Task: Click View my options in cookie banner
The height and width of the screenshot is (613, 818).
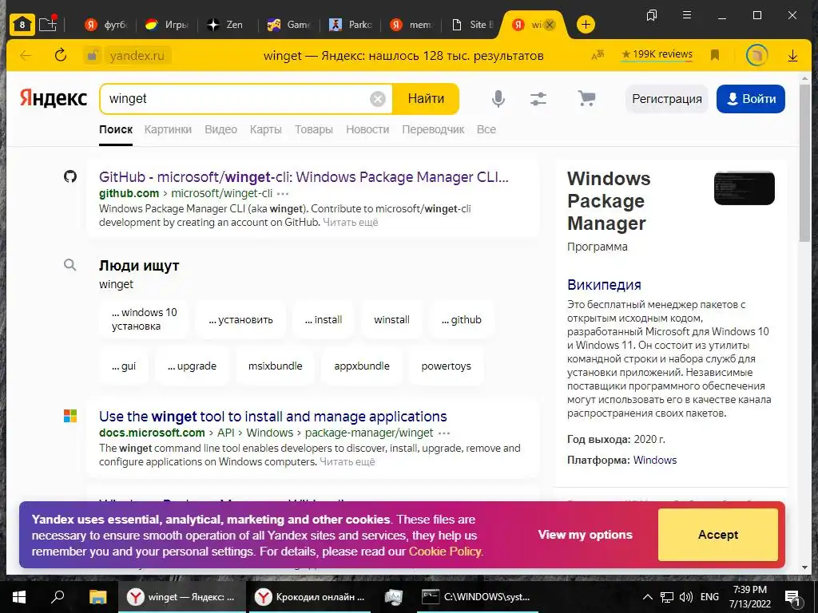Action: coord(585,534)
